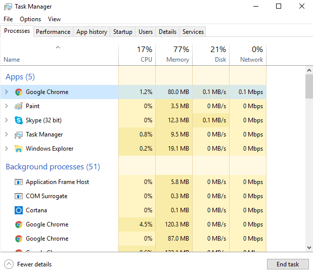The height and width of the screenshot is (275, 313).
Task: Select the Cortana background process
Action: pyautogui.click(x=133, y=210)
